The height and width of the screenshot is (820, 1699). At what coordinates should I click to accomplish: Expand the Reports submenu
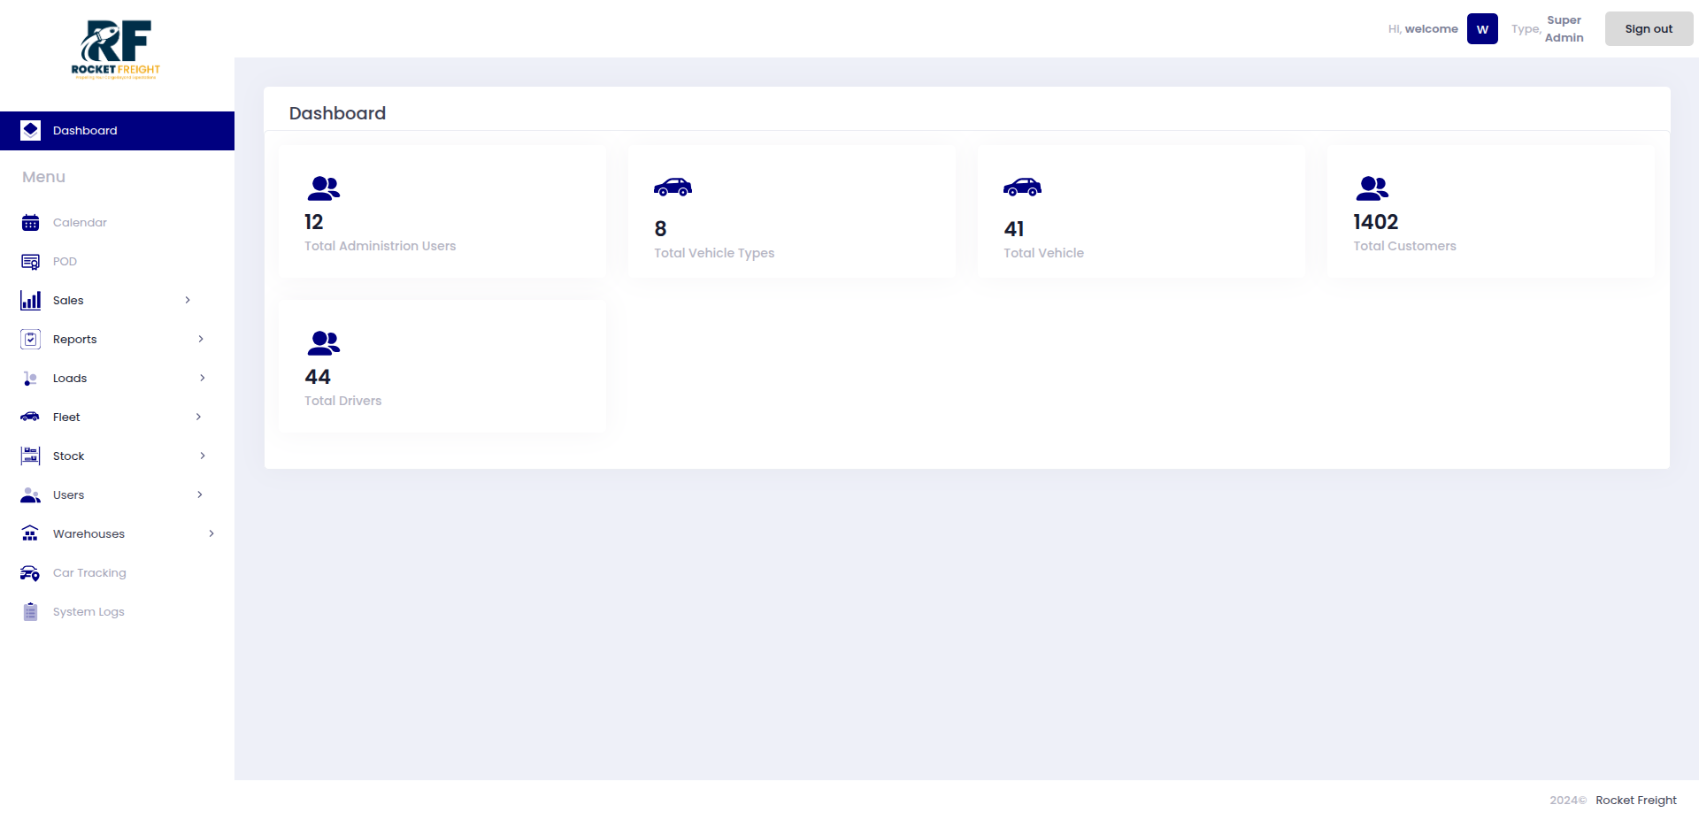(201, 339)
